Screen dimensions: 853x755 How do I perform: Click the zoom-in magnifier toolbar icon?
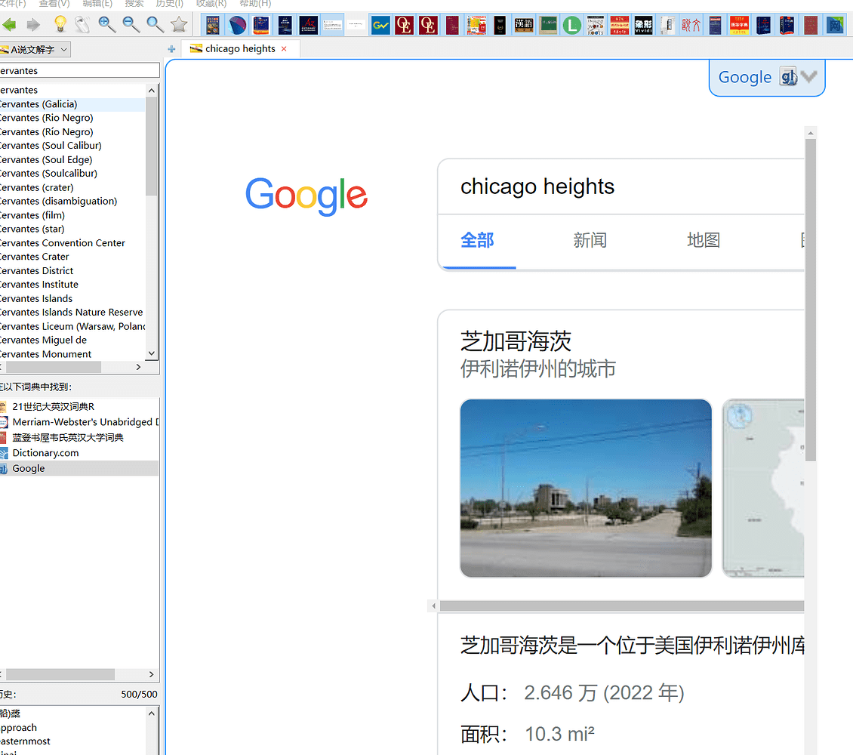pyautogui.click(x=106, y=24)
